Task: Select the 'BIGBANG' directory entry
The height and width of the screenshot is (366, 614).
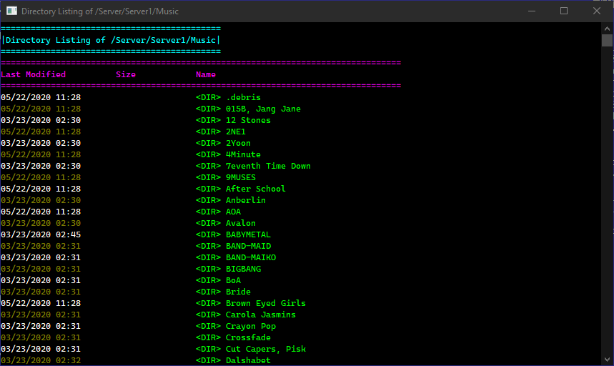Action: click(x=243, y=269)
